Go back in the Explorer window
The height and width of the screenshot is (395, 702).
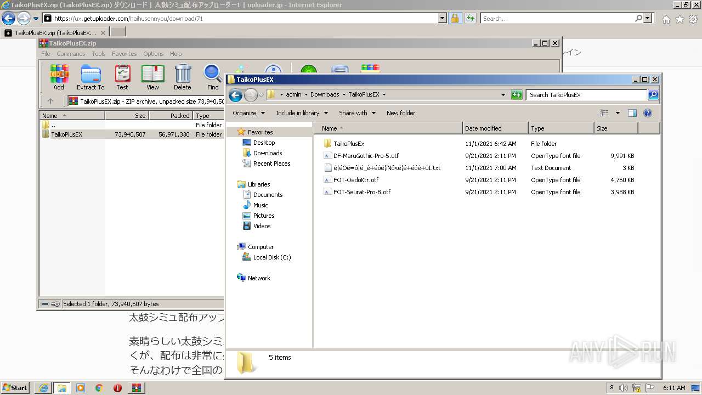pos(236,95)
